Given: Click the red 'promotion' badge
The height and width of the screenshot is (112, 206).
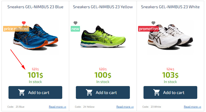Looking at the screenshot, I should point(148,29).
